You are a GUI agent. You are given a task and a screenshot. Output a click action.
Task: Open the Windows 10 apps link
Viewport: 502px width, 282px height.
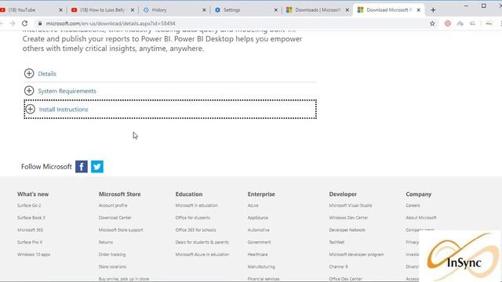point(34,255)
